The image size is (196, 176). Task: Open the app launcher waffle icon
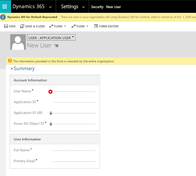(5, 6)
